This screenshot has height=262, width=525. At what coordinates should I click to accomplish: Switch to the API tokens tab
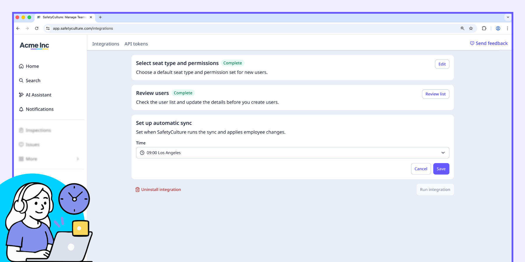click(136, 44)
